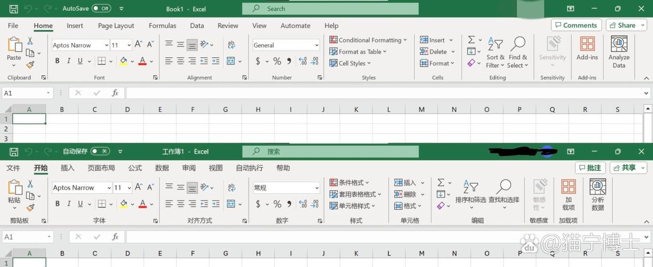Click the 批注 button
This screenshot has width=653, height=267.
590,168
